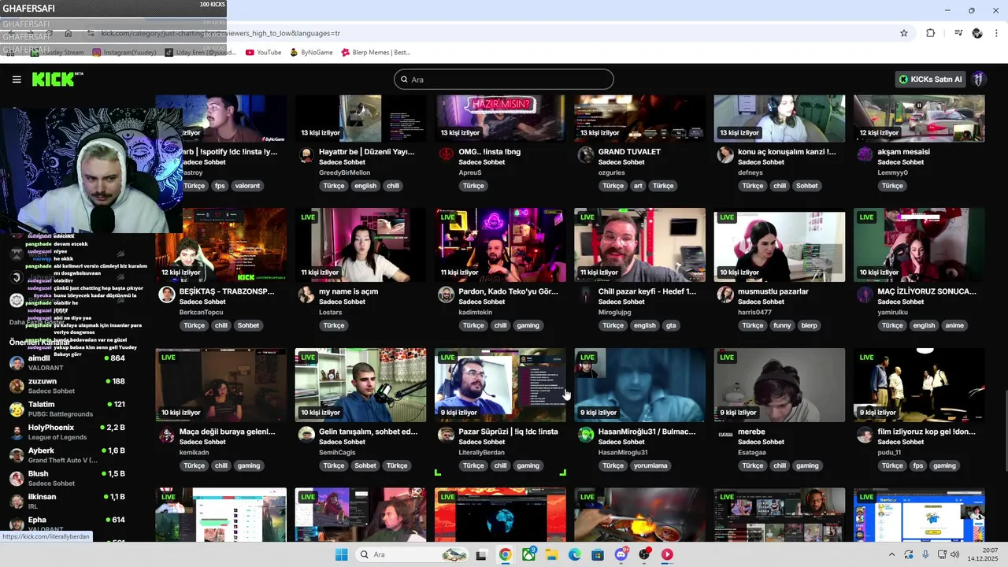
Task: Open 'musmustlu pazarlar' stream thumbnail
Action: [779, 245]
